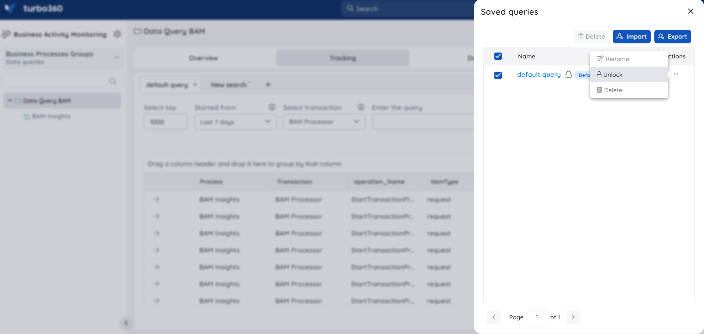Click the info icon beside Select transaction
Screen dimensions: 704x334
(361, 107)
